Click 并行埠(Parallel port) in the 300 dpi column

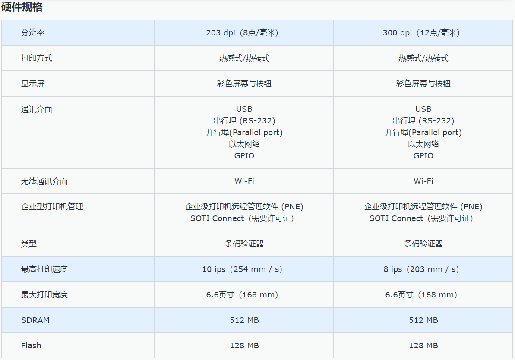[x=423, y=133]
